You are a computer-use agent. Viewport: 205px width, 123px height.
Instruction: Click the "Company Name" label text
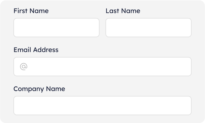coord(39,89)
